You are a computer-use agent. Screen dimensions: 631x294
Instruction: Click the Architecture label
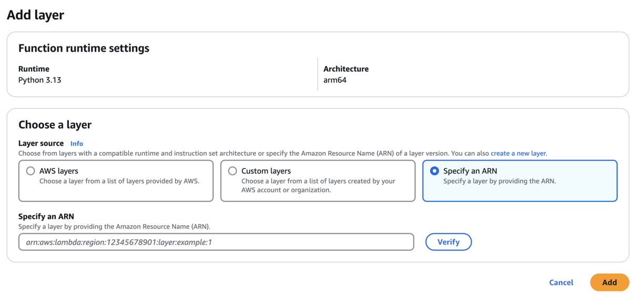(x=346, y=69)
